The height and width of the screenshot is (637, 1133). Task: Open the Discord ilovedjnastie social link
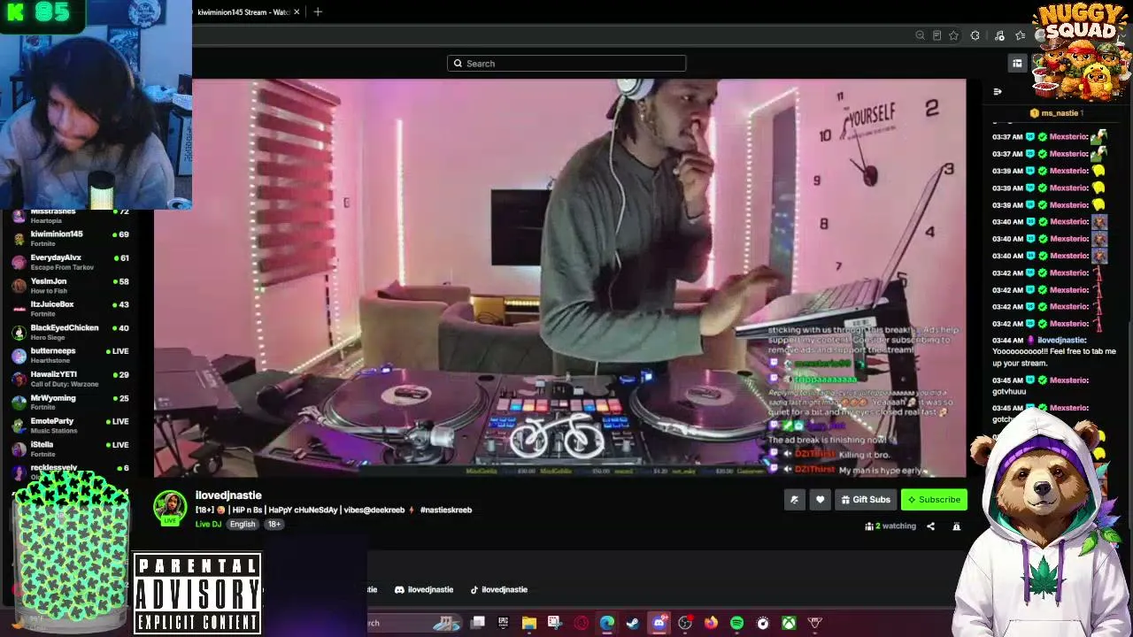424,589
